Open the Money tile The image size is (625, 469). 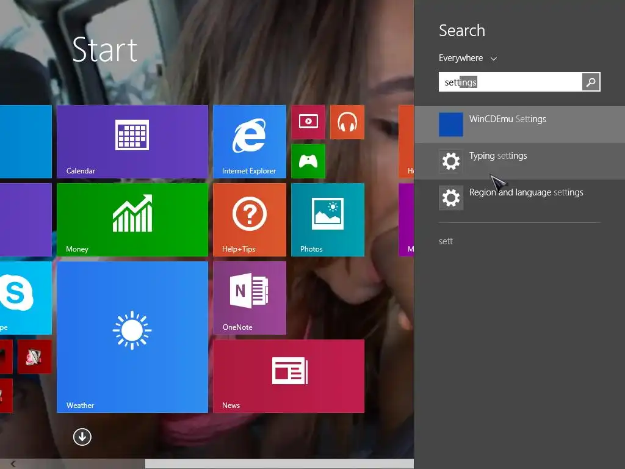pyautogui.click(x=132, y=220)
